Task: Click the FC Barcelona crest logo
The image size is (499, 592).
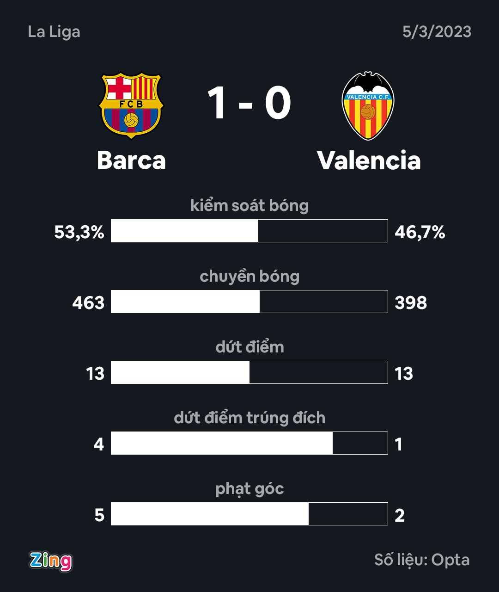Action: pos(131,105)
